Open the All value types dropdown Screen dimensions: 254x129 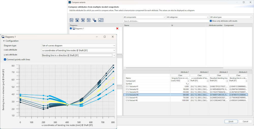click(x=231, y=17)
